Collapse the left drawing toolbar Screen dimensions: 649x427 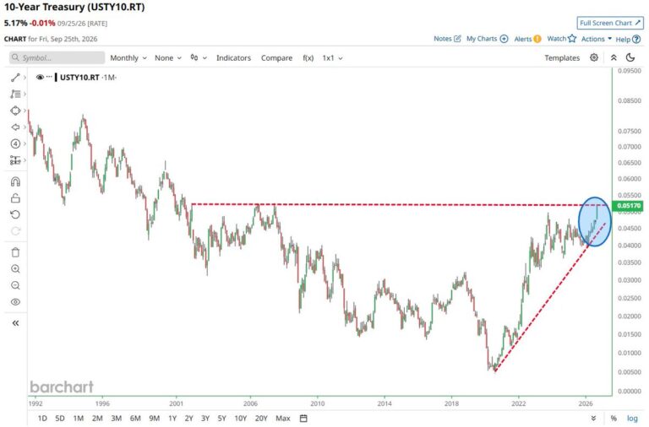coord(15,323)
